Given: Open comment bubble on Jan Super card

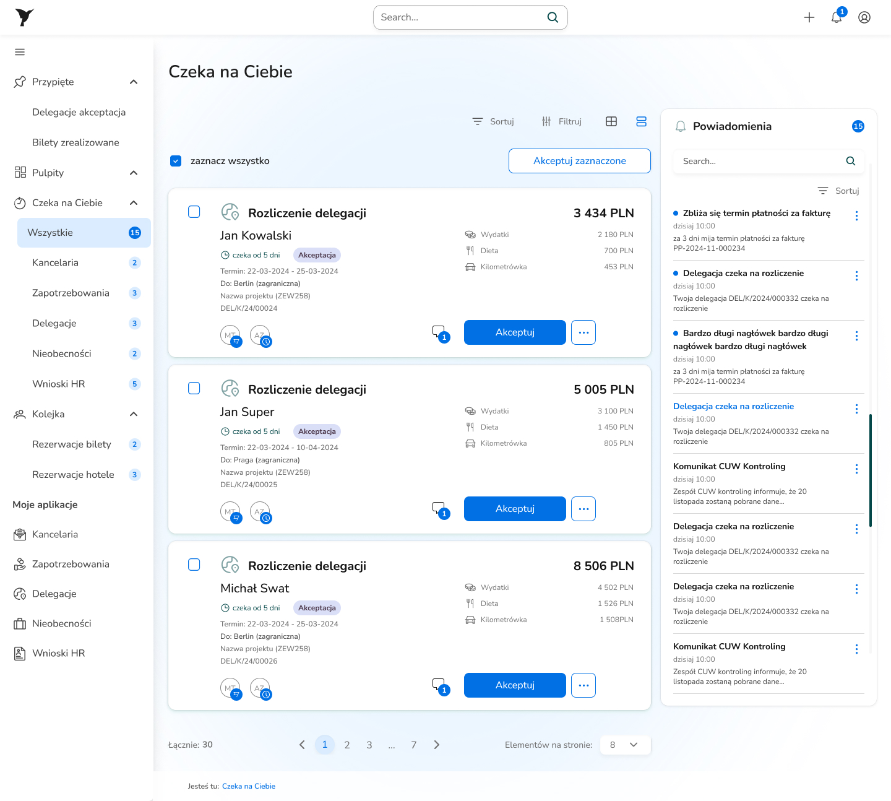Looking at the screenshot, I should tap(441, 510).
